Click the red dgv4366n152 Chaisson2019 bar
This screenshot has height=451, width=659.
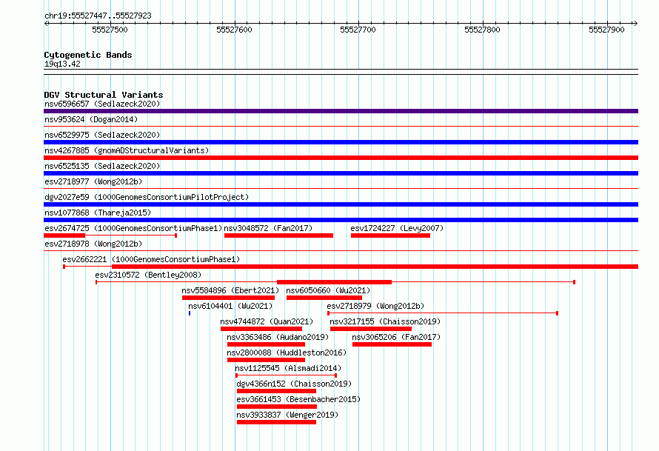276,391
